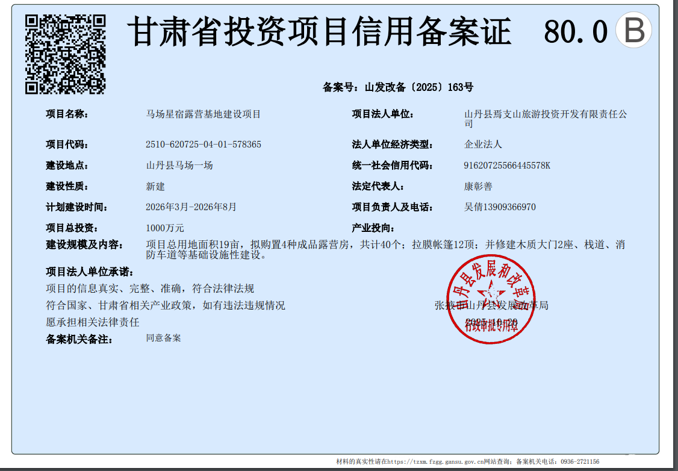
Task: Click the QR code in the top-left corner
Action: pos(65,54)
